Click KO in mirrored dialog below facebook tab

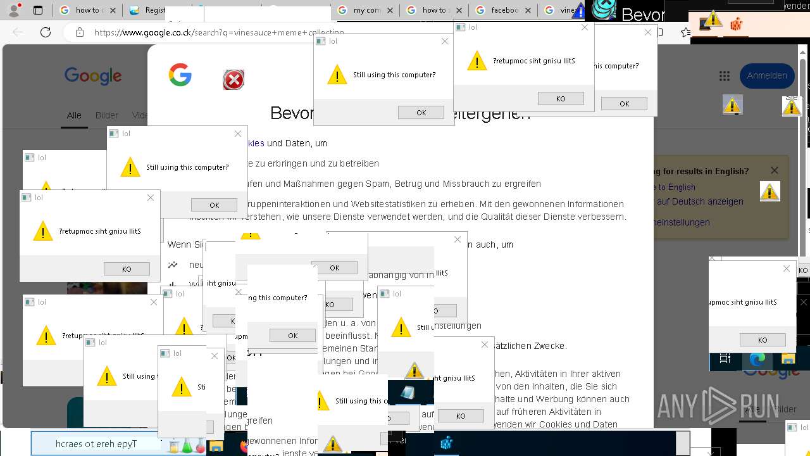(x=561, y=98)
